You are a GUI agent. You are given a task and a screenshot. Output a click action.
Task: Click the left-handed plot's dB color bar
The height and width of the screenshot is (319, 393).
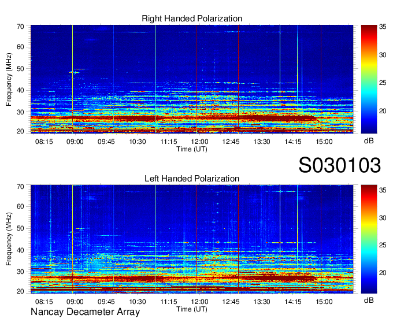coord(369,239)
